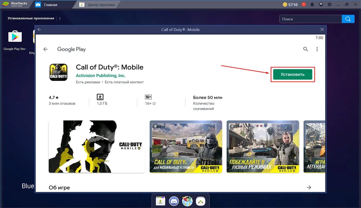Open the colorful chevron icon in the dock
This screenshot has height=208, width=361.
(x=200, y=201)
